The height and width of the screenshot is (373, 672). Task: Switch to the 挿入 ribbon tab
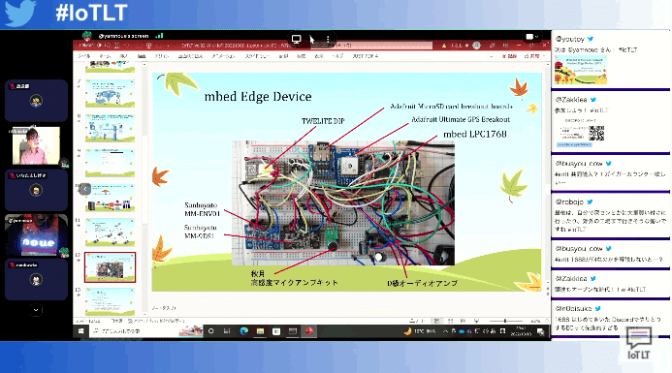tap(123, 56)
